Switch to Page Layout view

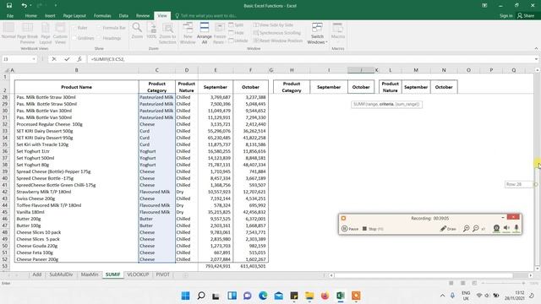[46, 34]
